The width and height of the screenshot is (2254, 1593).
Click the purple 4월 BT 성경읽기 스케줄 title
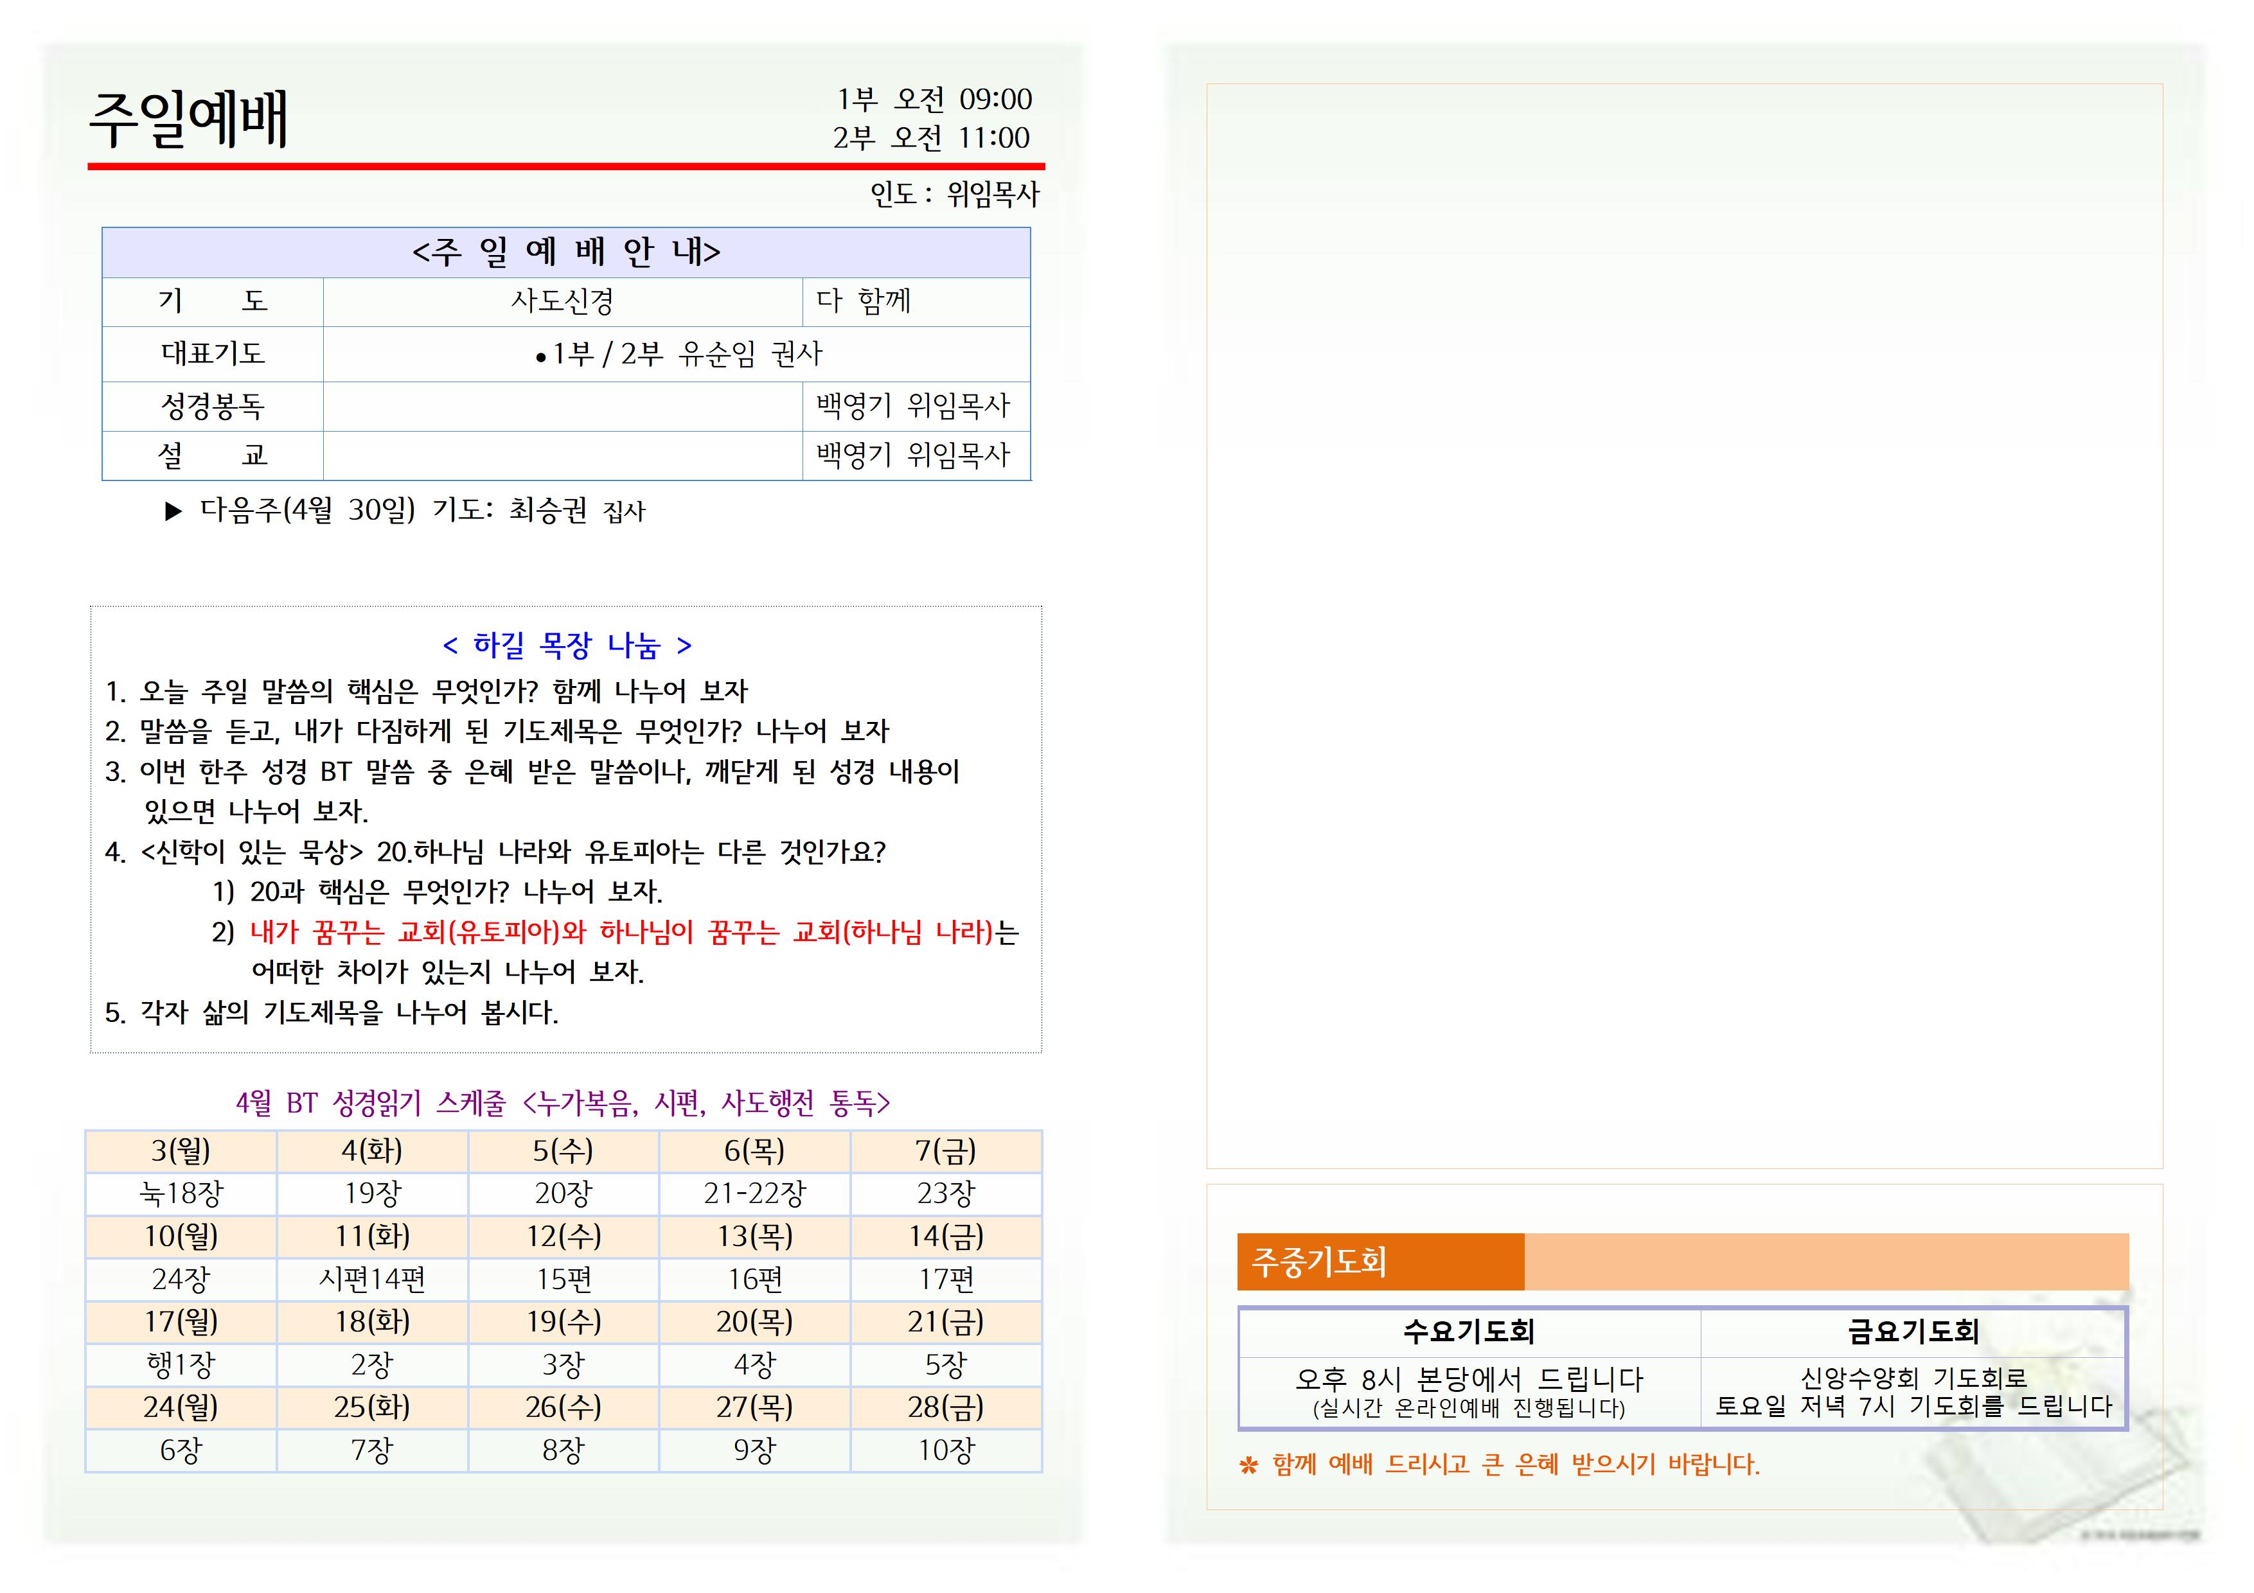point(562,1104)
